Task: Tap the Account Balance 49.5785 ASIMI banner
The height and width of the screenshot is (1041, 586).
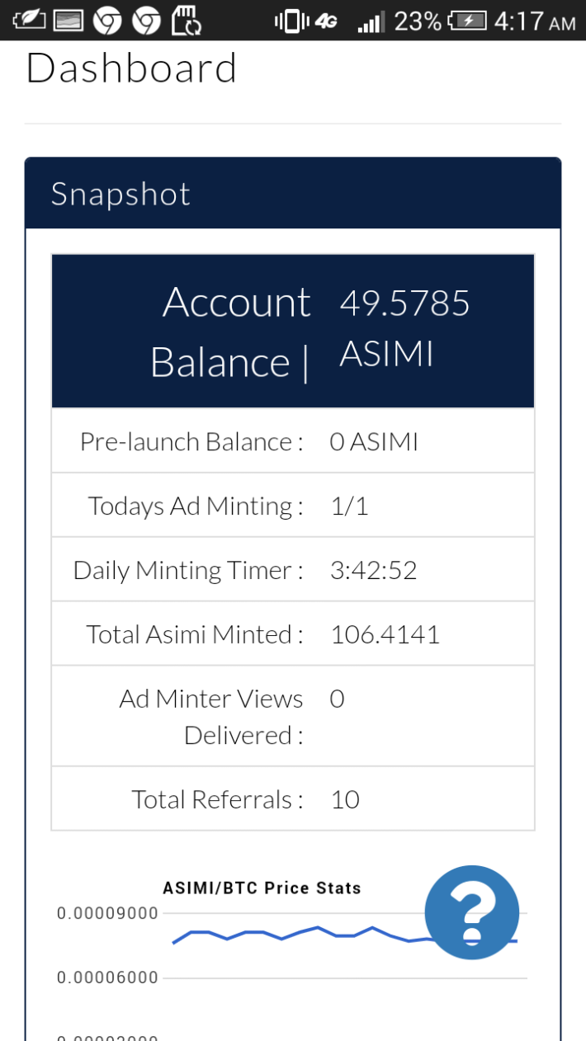Action: click(293, 331)
